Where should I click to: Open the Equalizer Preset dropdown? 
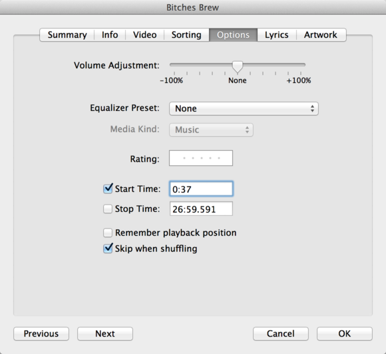[244, 108]
